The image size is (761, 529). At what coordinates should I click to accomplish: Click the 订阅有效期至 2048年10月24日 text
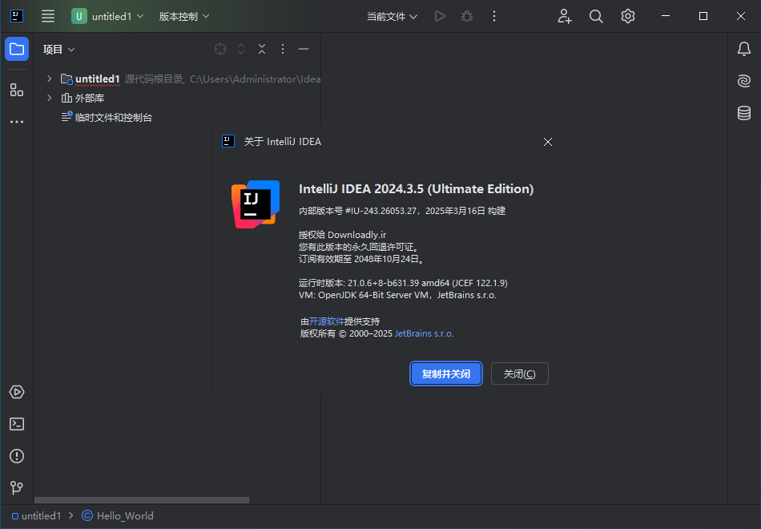click(362, 259)
